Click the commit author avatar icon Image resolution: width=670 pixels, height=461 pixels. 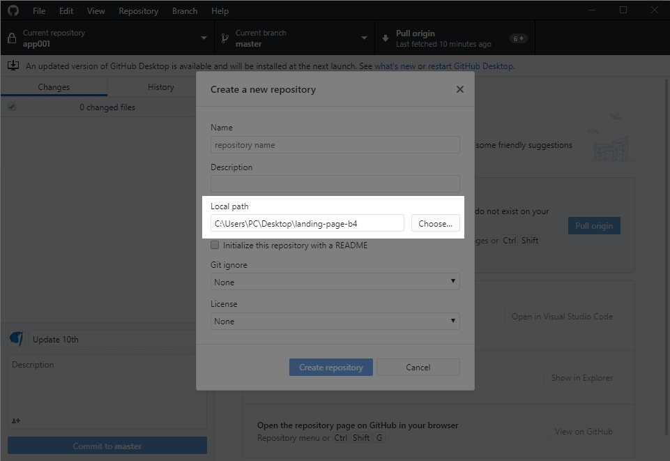pyautogui.click(x=17, y=339)
